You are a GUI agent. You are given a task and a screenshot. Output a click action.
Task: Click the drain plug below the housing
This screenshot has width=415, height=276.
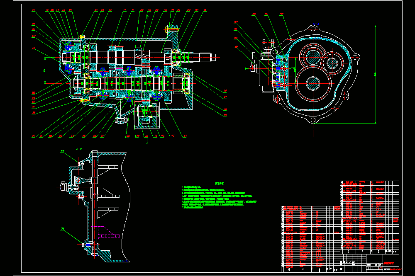[x=122, y=121]
